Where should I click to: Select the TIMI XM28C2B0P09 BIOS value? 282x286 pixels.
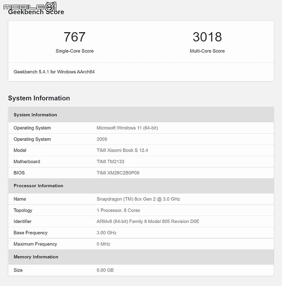tap(118, 173)
